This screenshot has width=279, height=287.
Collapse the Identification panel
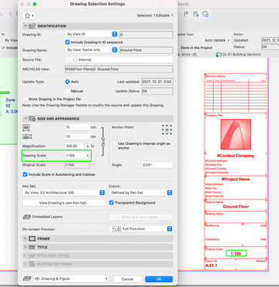pos(25,26)
